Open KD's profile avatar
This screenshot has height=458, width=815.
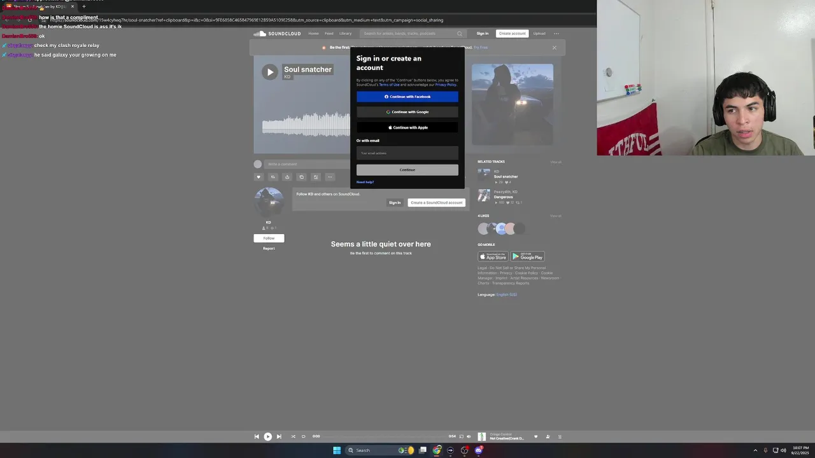269,202
